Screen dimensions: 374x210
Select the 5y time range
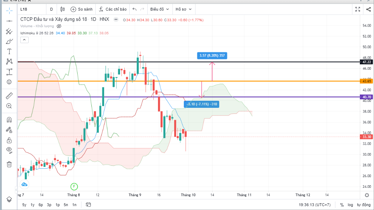[x=24, y=205]
